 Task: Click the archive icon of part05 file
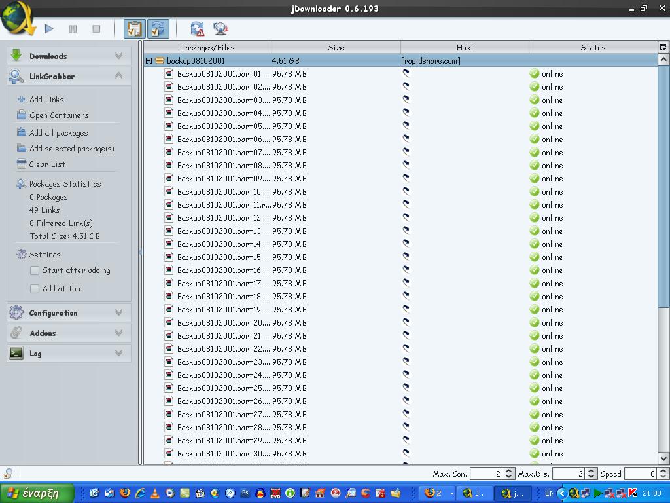(169, 126)
